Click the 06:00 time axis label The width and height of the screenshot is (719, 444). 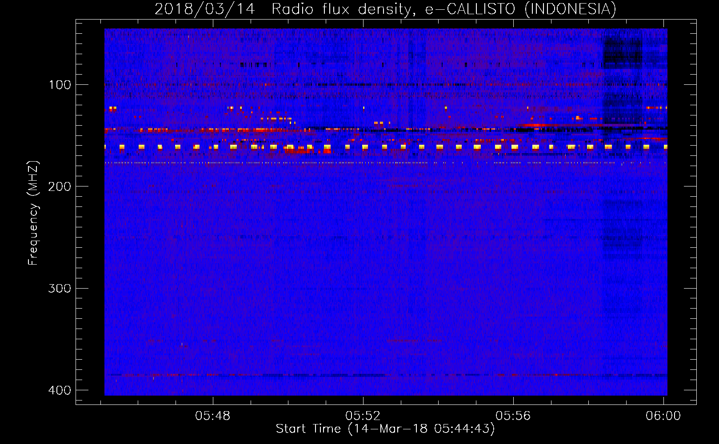point(663,416)
